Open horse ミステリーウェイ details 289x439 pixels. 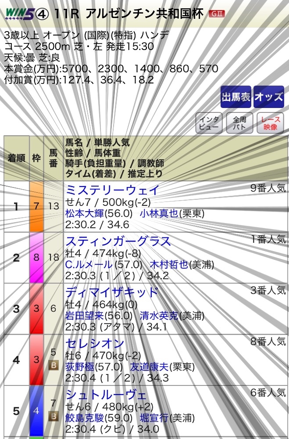coord(112,190)
